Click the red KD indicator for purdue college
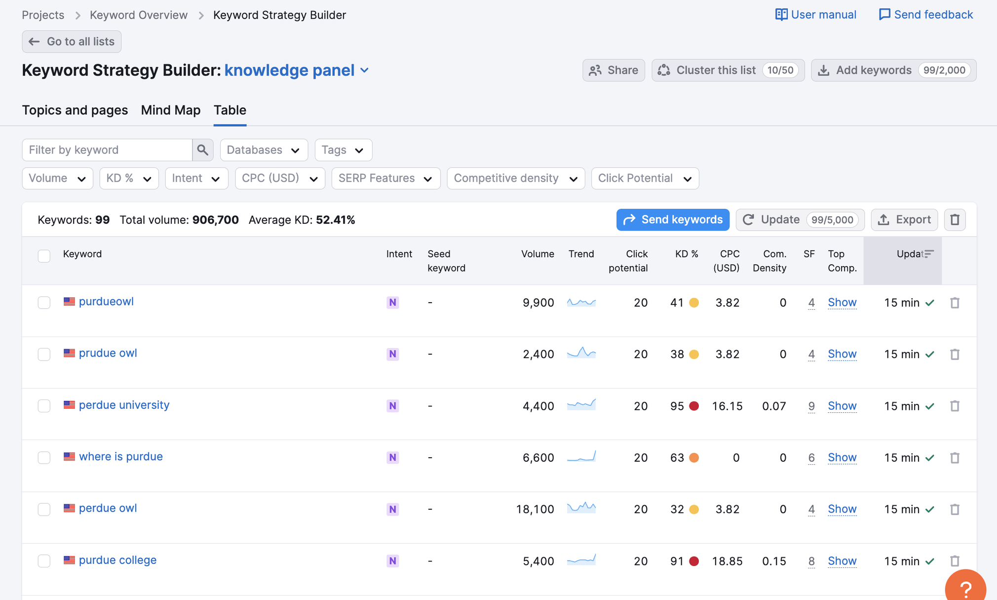Image resolution: width=997 pixels, height=600 pixels. pyautogui.click(x=693, y=561)
